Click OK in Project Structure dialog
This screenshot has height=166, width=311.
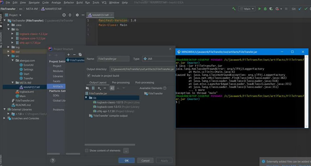click(126, 160)
